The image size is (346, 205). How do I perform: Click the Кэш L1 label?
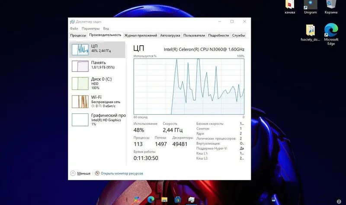click(x=202, y=153)
